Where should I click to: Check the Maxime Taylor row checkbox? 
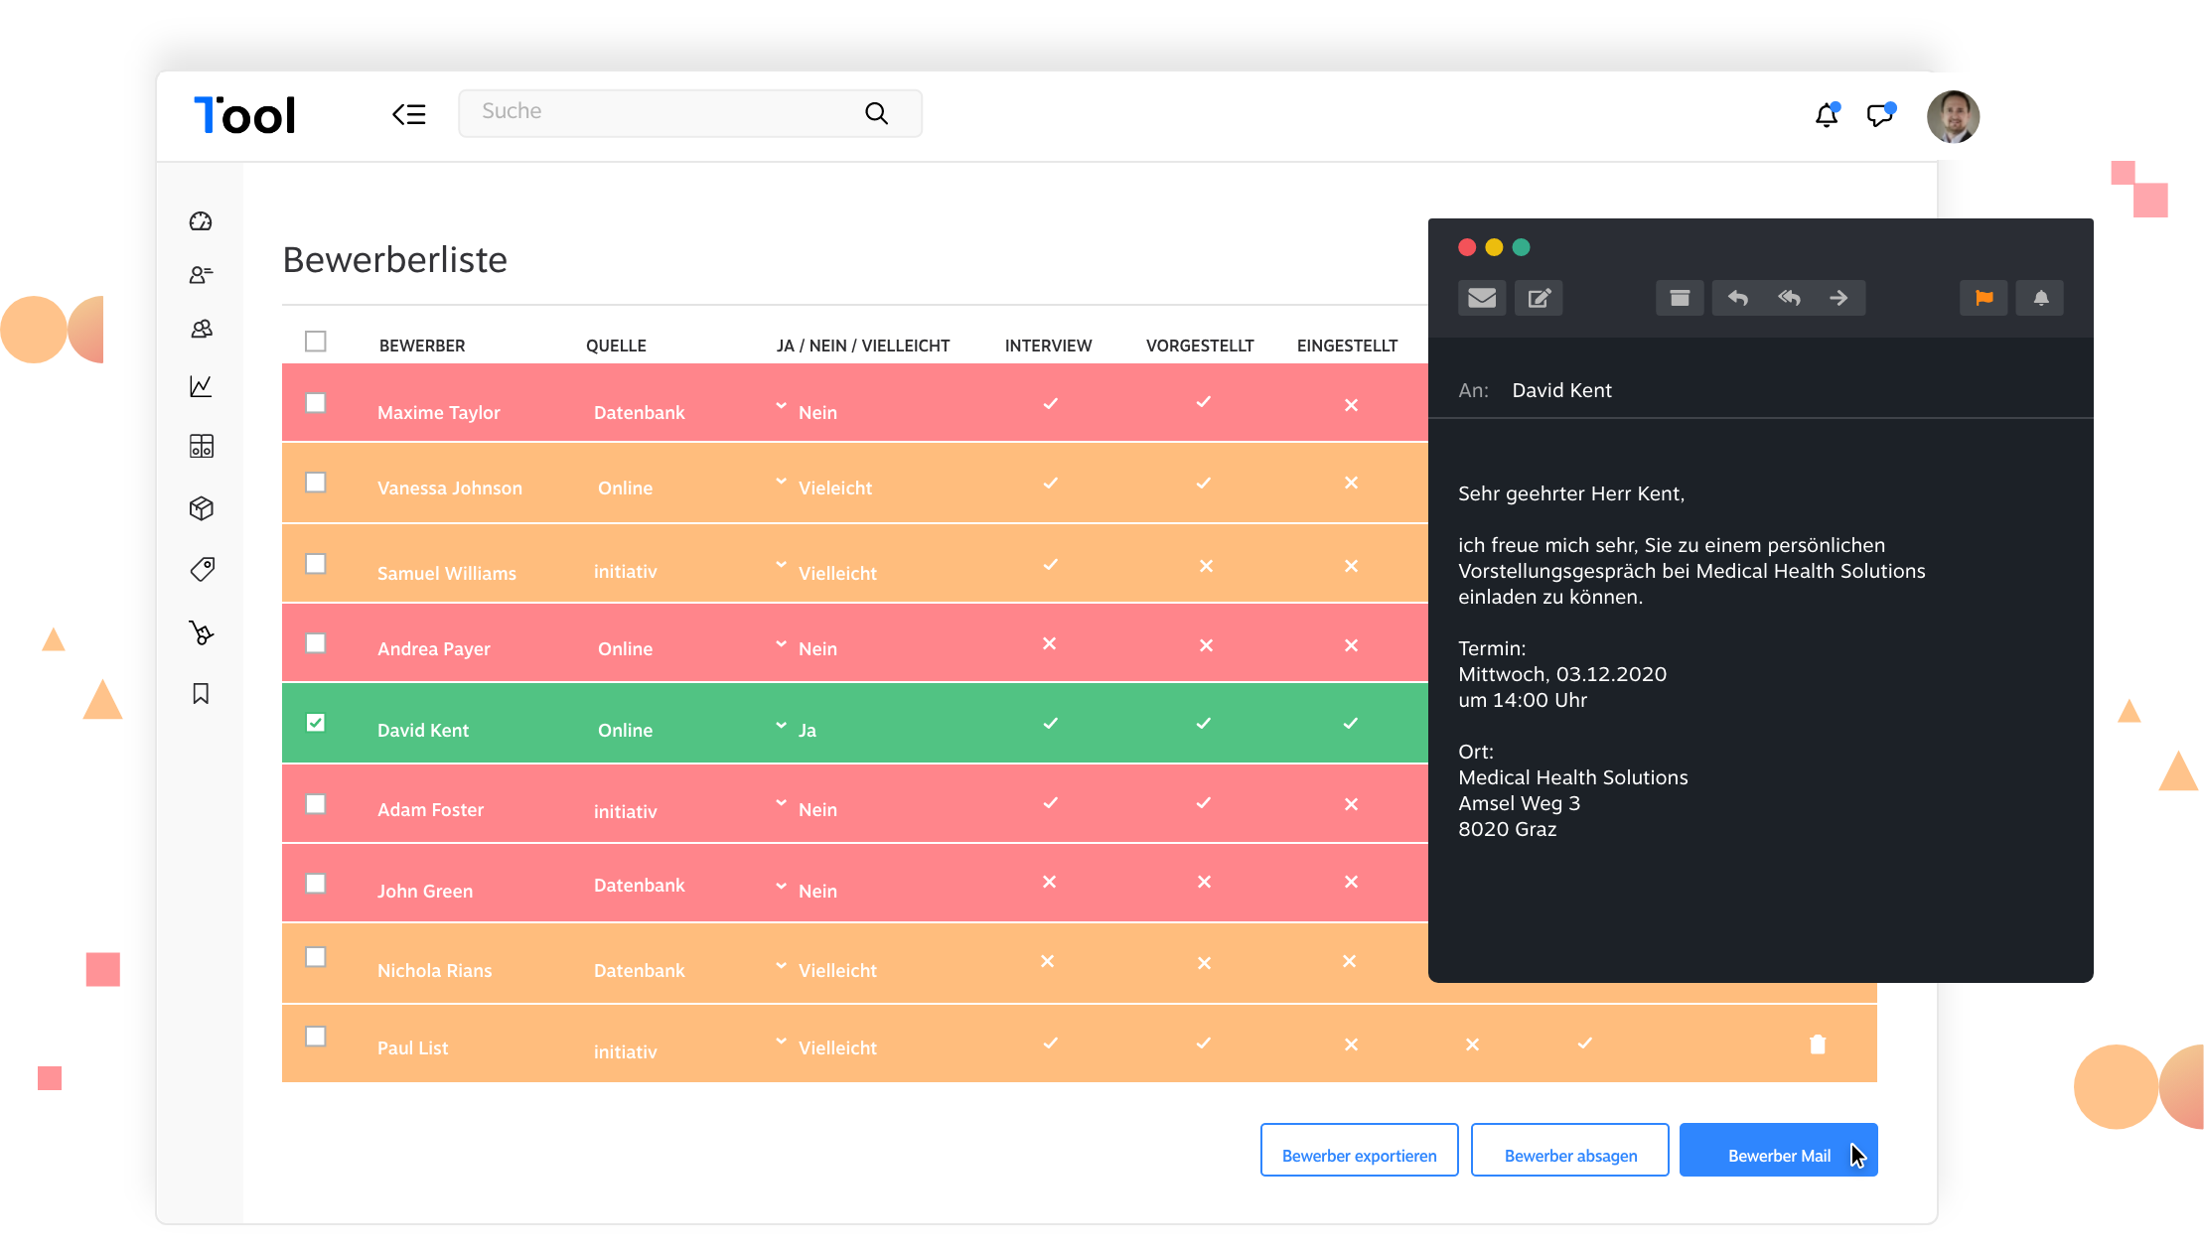316,403
